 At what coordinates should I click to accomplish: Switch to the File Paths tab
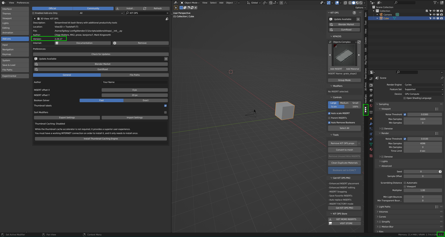(135, 75)
